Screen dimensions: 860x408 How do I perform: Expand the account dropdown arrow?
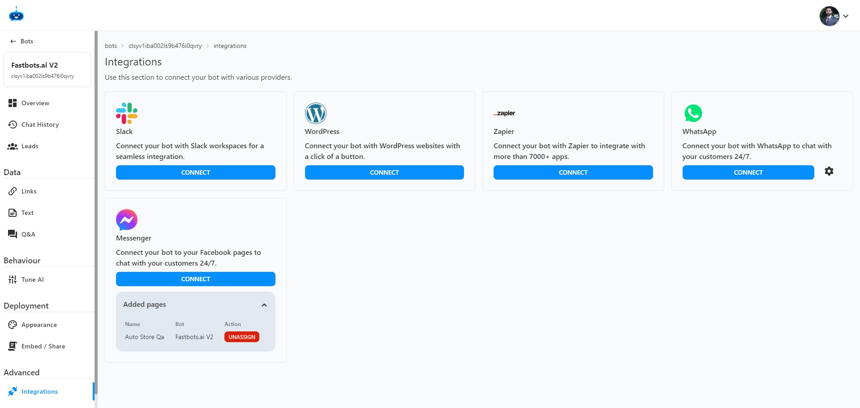[x=846, y=16]
